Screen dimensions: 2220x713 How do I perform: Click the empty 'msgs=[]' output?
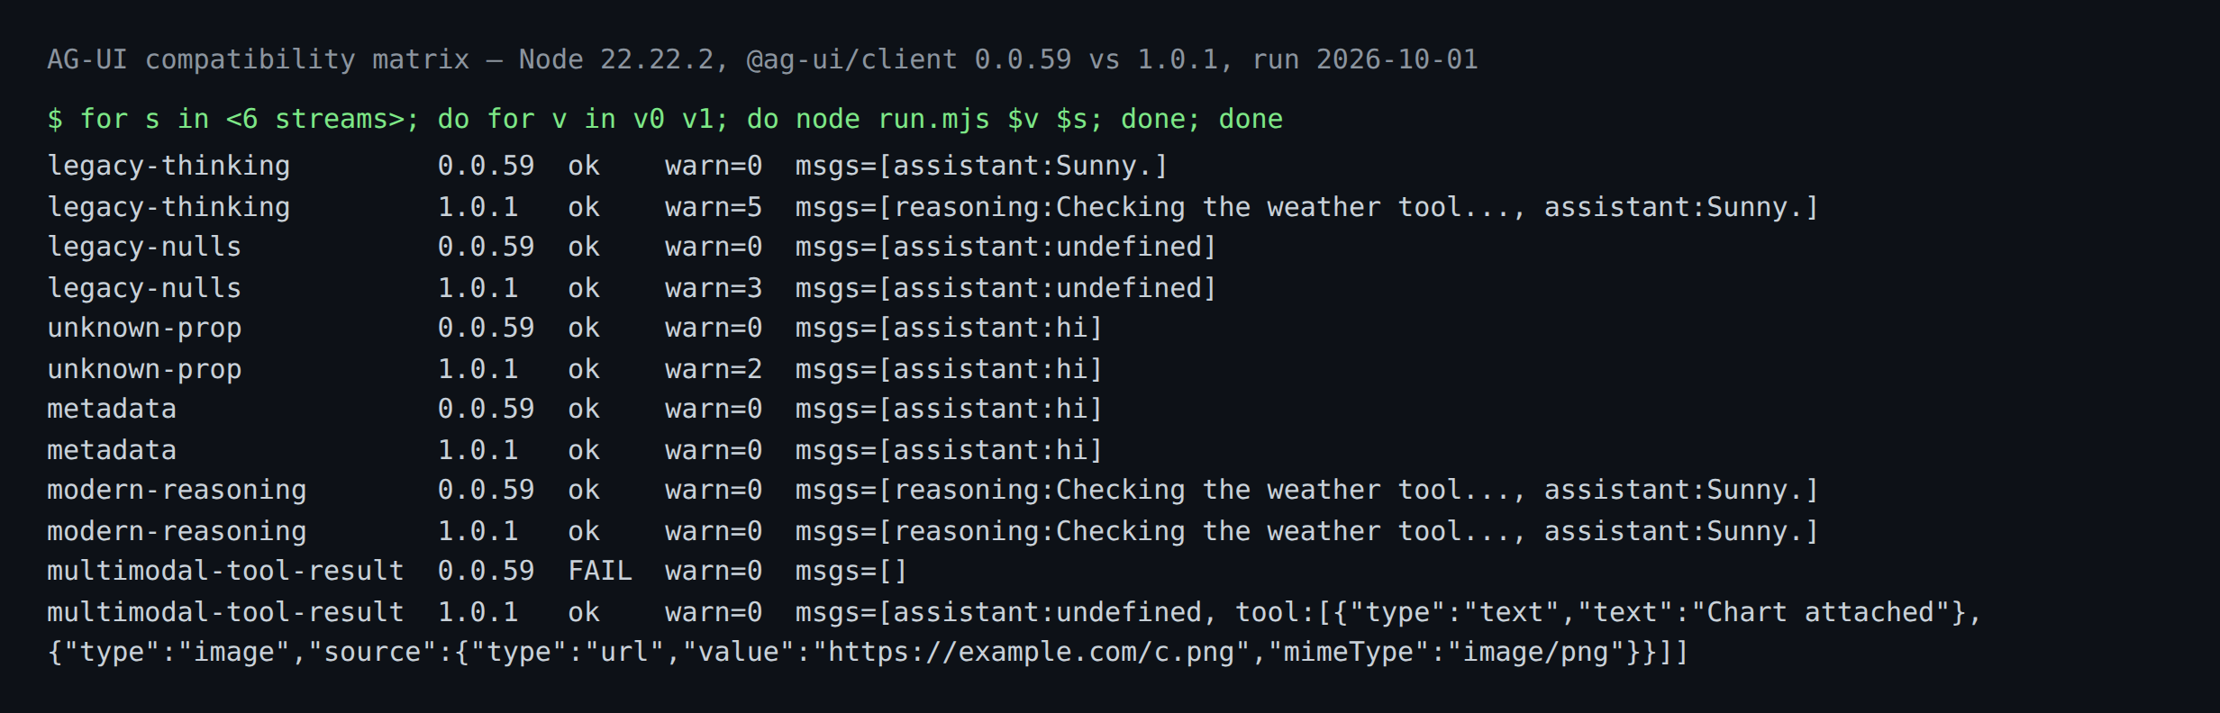tap(851, 571)
